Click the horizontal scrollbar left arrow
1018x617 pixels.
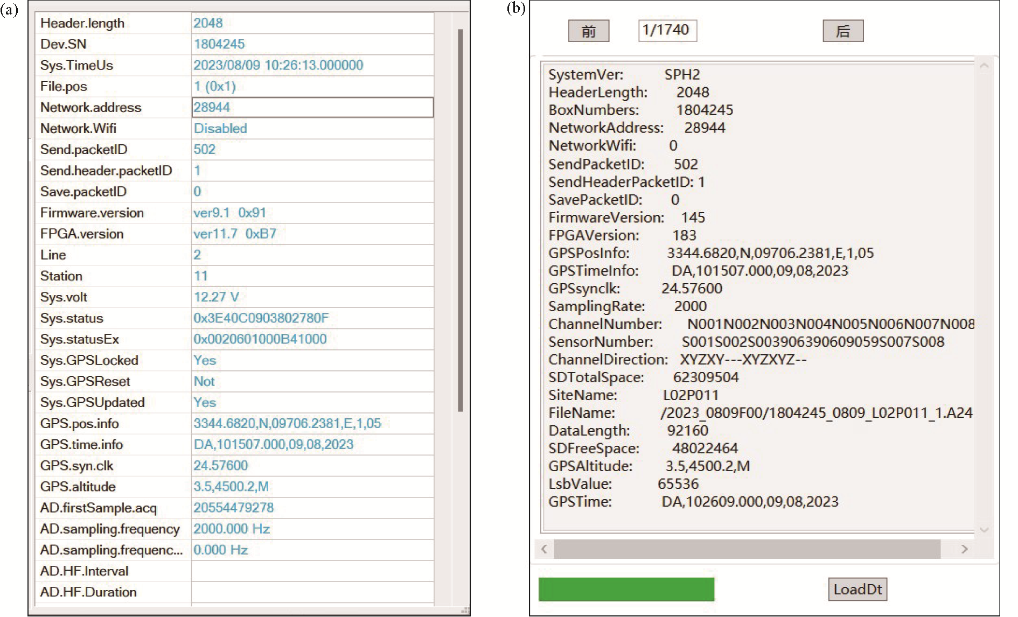[545, 549]
